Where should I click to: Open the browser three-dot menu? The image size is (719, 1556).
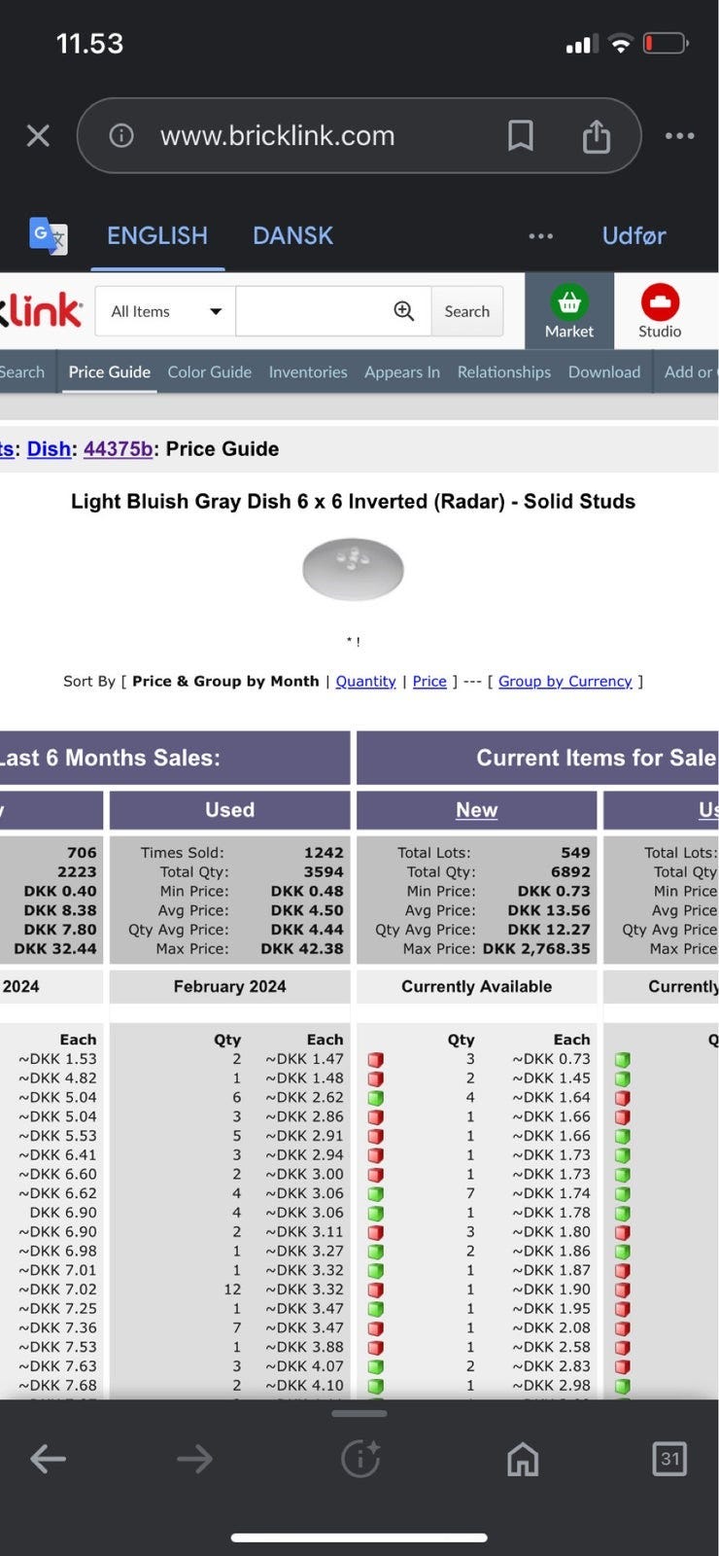[x=679, y=135]
